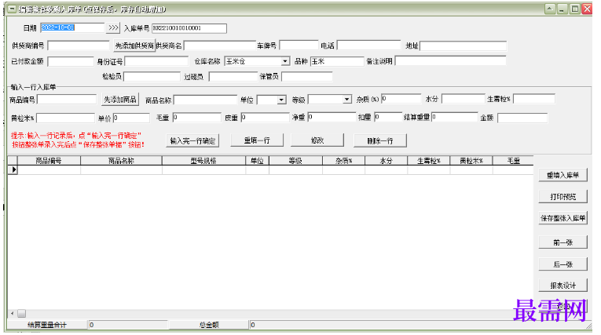This screenshot has width=601, height=335.
Task: Click the 毛重 input field
Action: (x=196, y=118)
